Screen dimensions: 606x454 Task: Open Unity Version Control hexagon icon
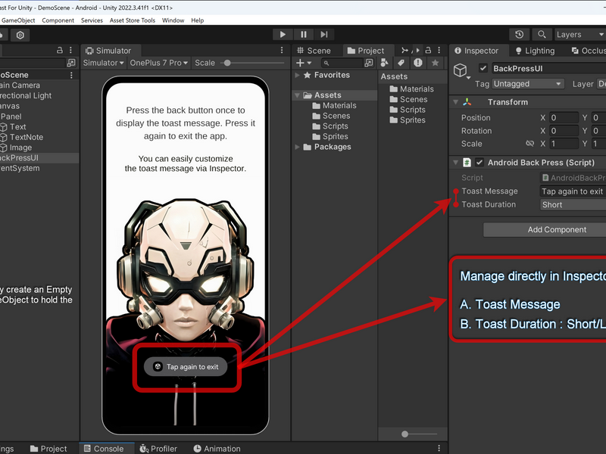tap(20, 35)
